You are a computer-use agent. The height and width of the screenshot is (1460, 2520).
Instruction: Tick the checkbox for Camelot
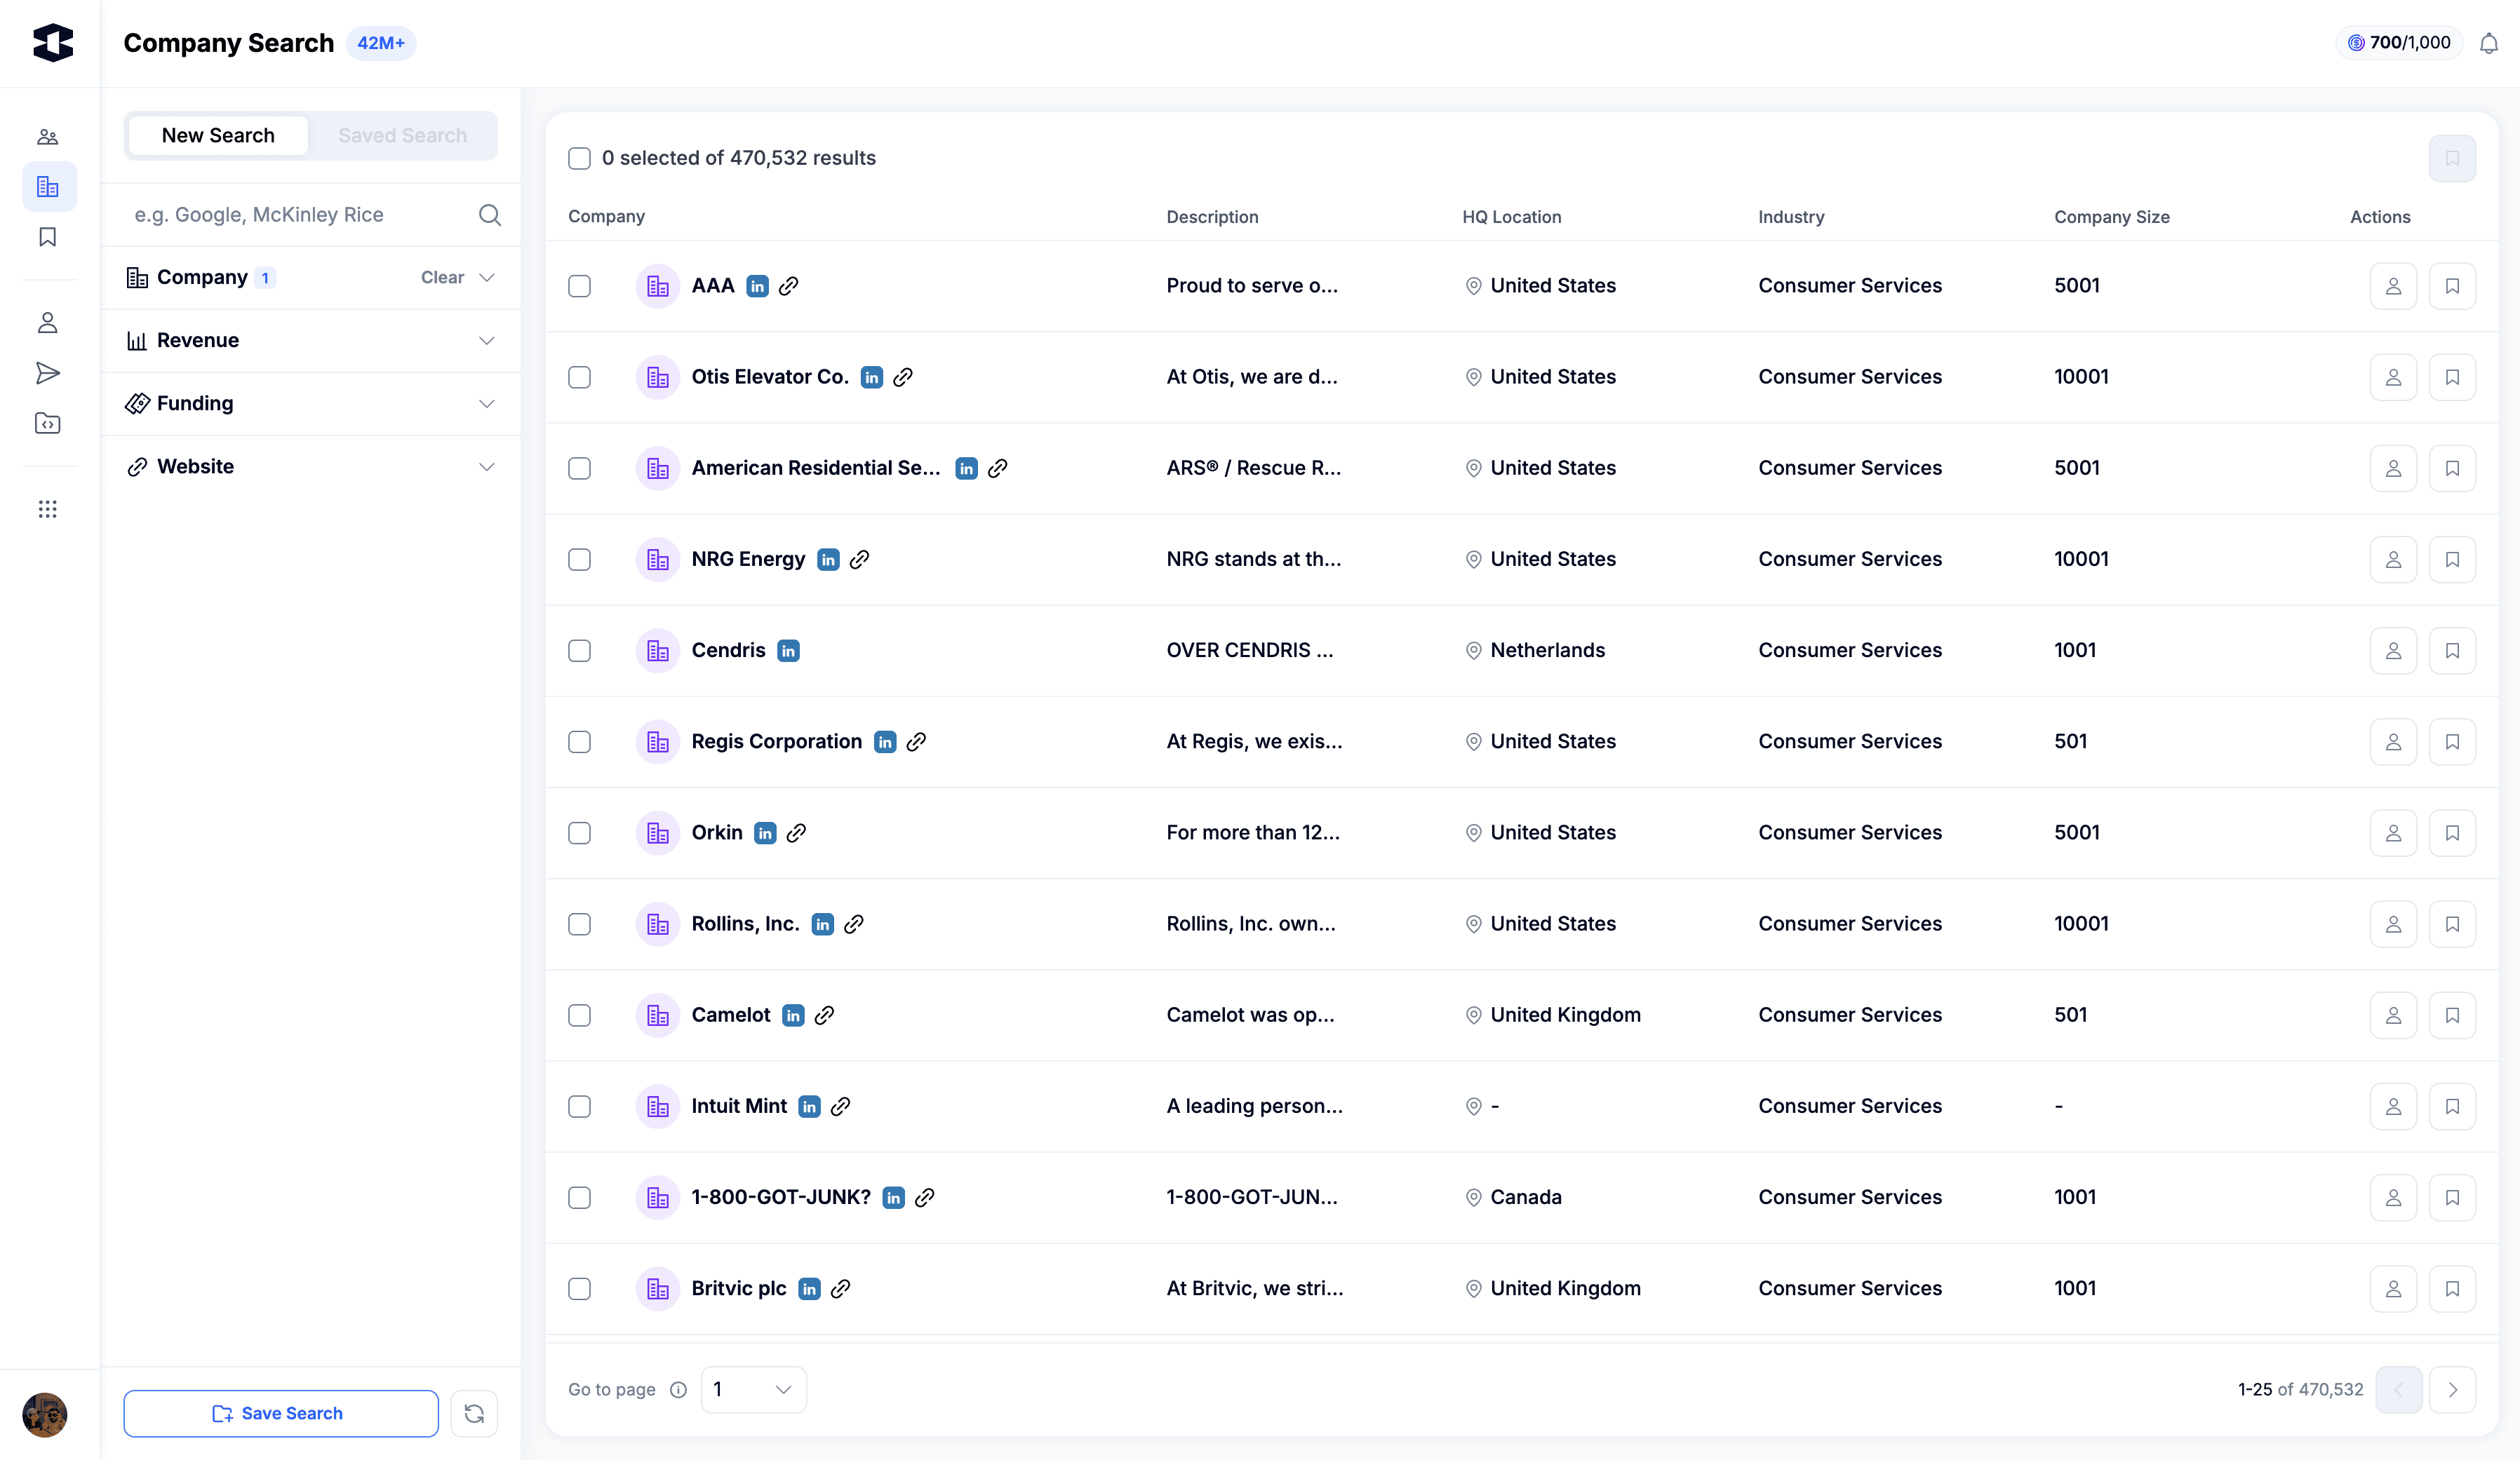click(x=579, y=1015)
